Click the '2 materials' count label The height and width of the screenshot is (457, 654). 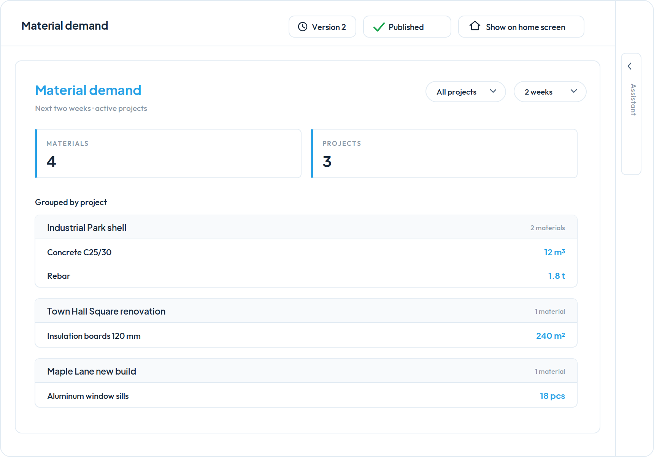click(x=548, y=228)
